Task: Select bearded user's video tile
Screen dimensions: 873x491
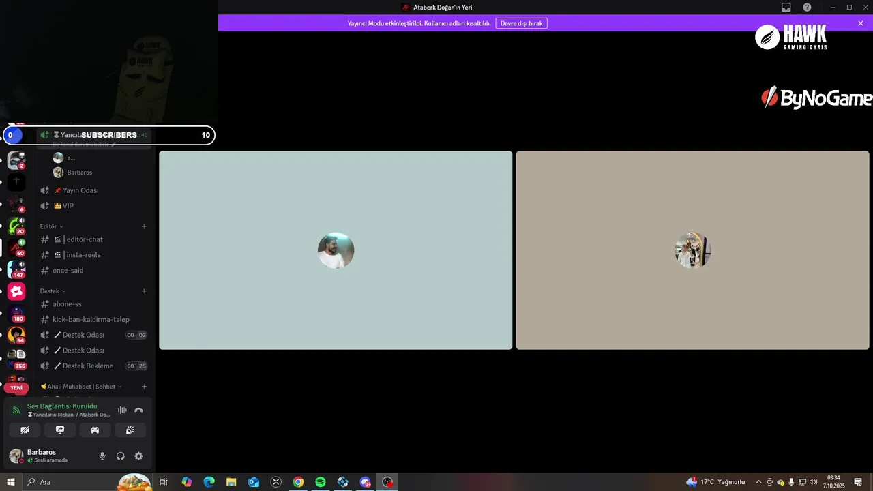Action: coord(336,250)
